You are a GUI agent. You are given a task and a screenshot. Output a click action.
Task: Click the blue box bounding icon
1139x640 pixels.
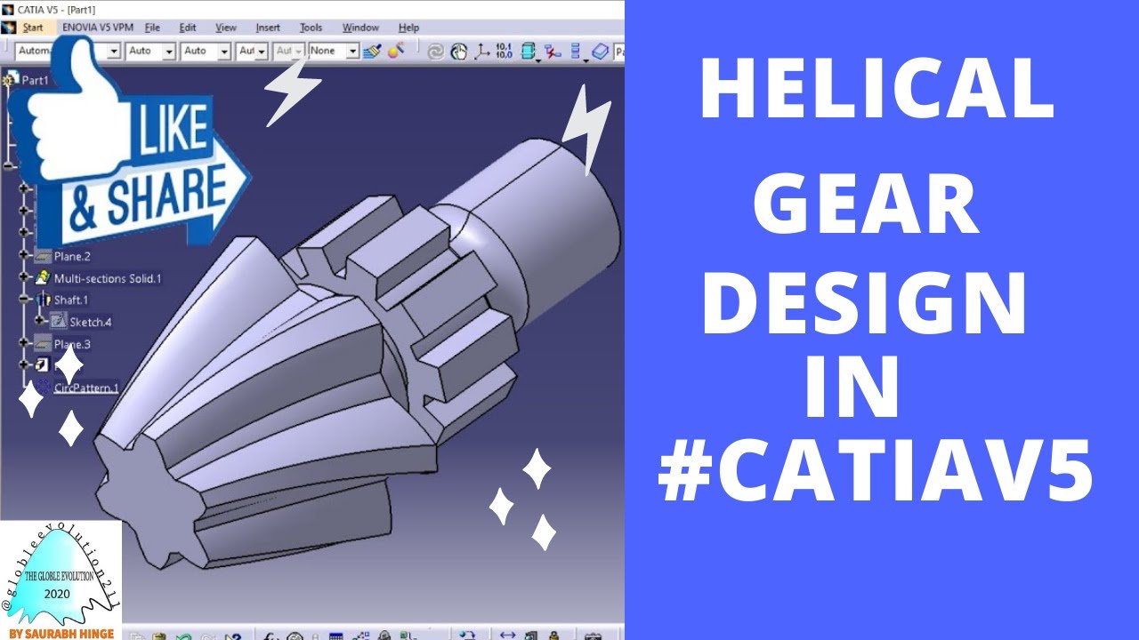529,51
